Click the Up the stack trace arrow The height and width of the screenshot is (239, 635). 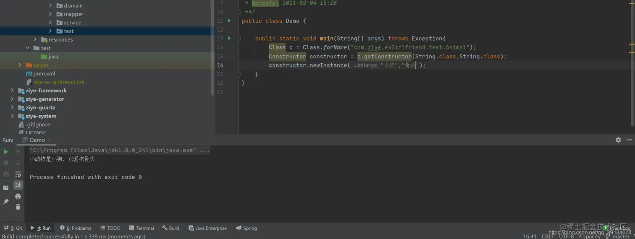point(18,152)
